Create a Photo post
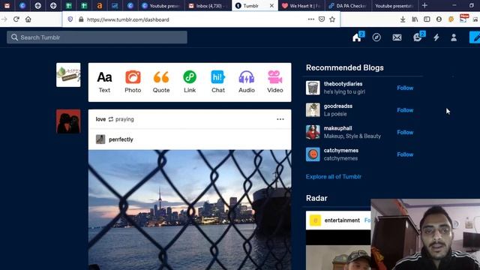Screen dimensions: 480x270 click(133, 82)
